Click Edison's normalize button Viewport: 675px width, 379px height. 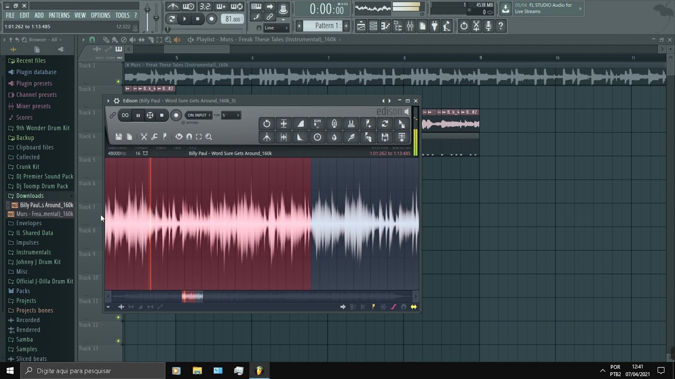[284, 124]
